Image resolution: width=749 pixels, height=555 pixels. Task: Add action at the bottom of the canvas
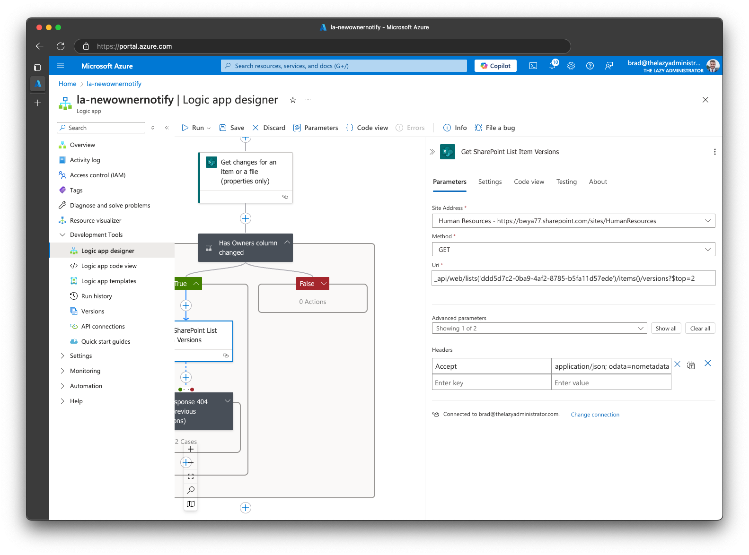[246, 508]
